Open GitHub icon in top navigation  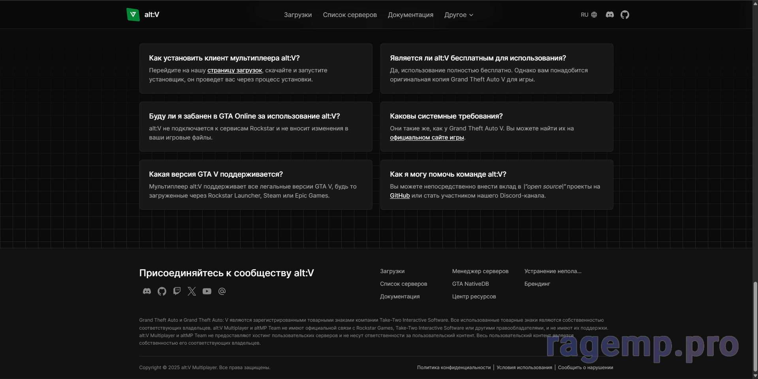click(624, 15)
